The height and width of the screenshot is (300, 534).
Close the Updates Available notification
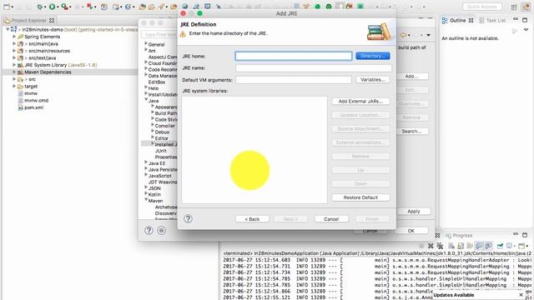521,294
